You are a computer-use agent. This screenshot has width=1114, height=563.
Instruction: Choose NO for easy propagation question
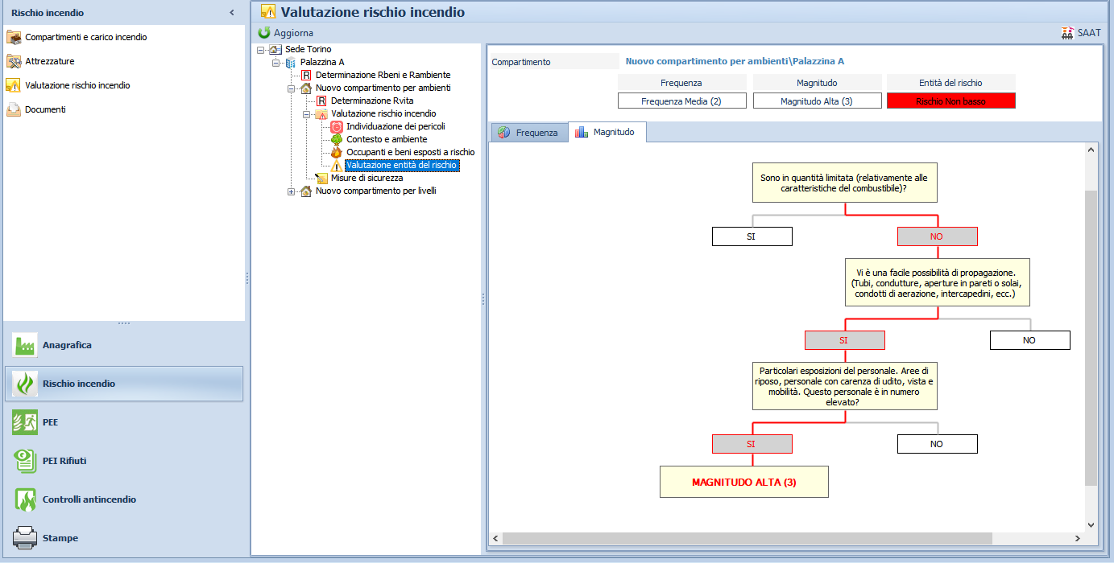point(1029,340)
